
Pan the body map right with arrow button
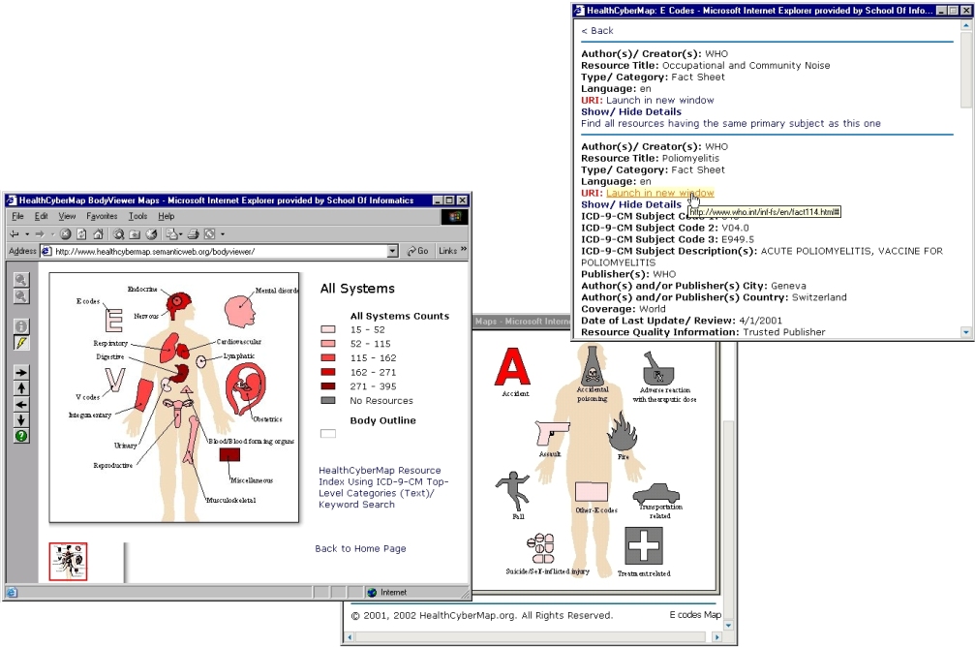[x=21, y=372]
